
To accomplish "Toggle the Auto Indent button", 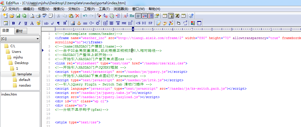I will coord(144,16).
